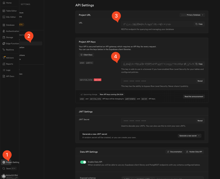Viewport: 220px width, 179px height.
Task: Click the Realtime sidebar icon
Action: (x=4, y=49)
